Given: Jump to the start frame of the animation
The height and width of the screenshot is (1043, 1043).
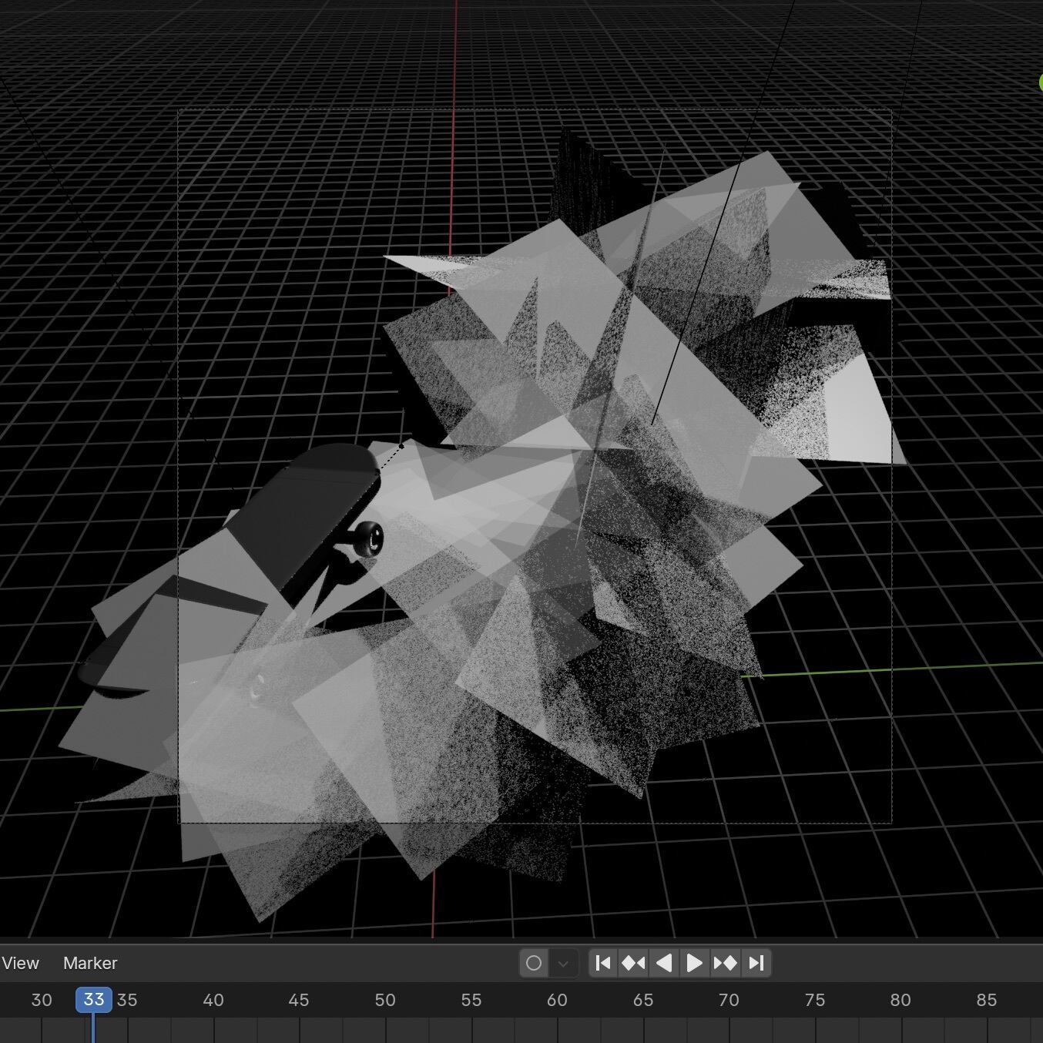Looking at the screenshot, I should click(x=603, y=963).
